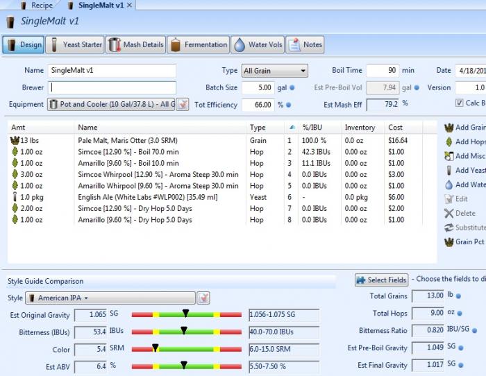
Task: Show the Water Vols tab
Action: 258,45
